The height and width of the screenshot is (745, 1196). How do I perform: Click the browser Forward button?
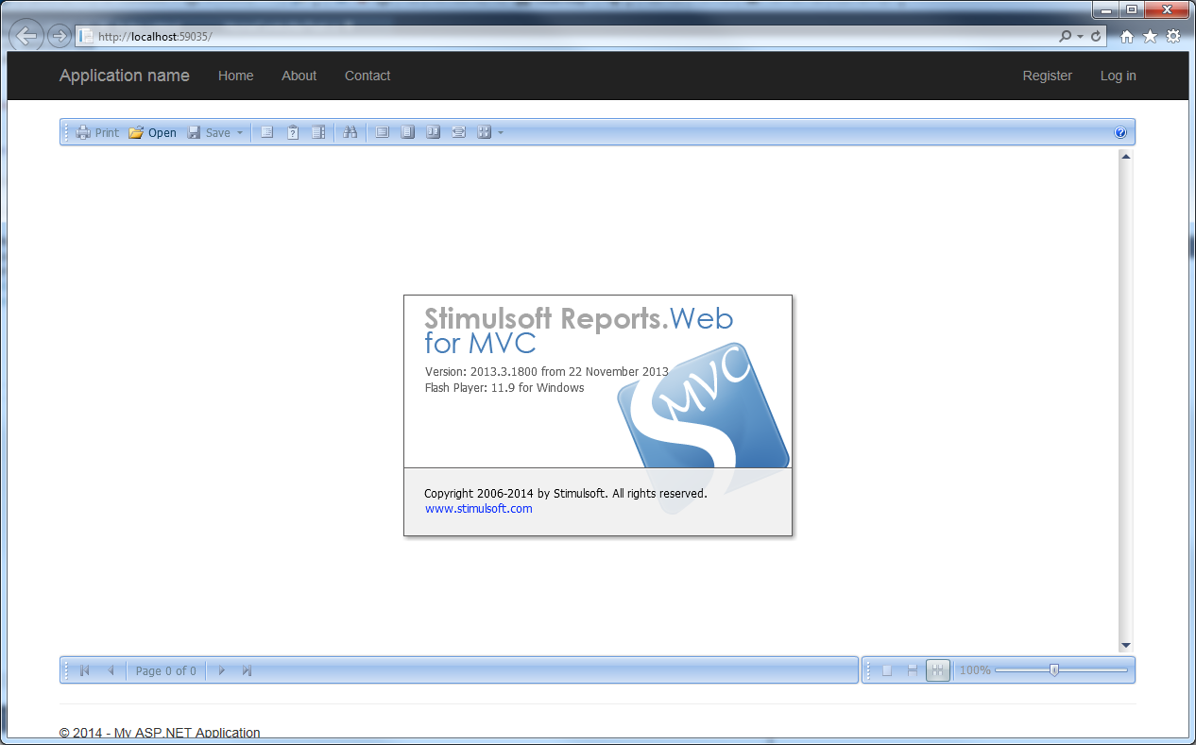tap(59, 36)
